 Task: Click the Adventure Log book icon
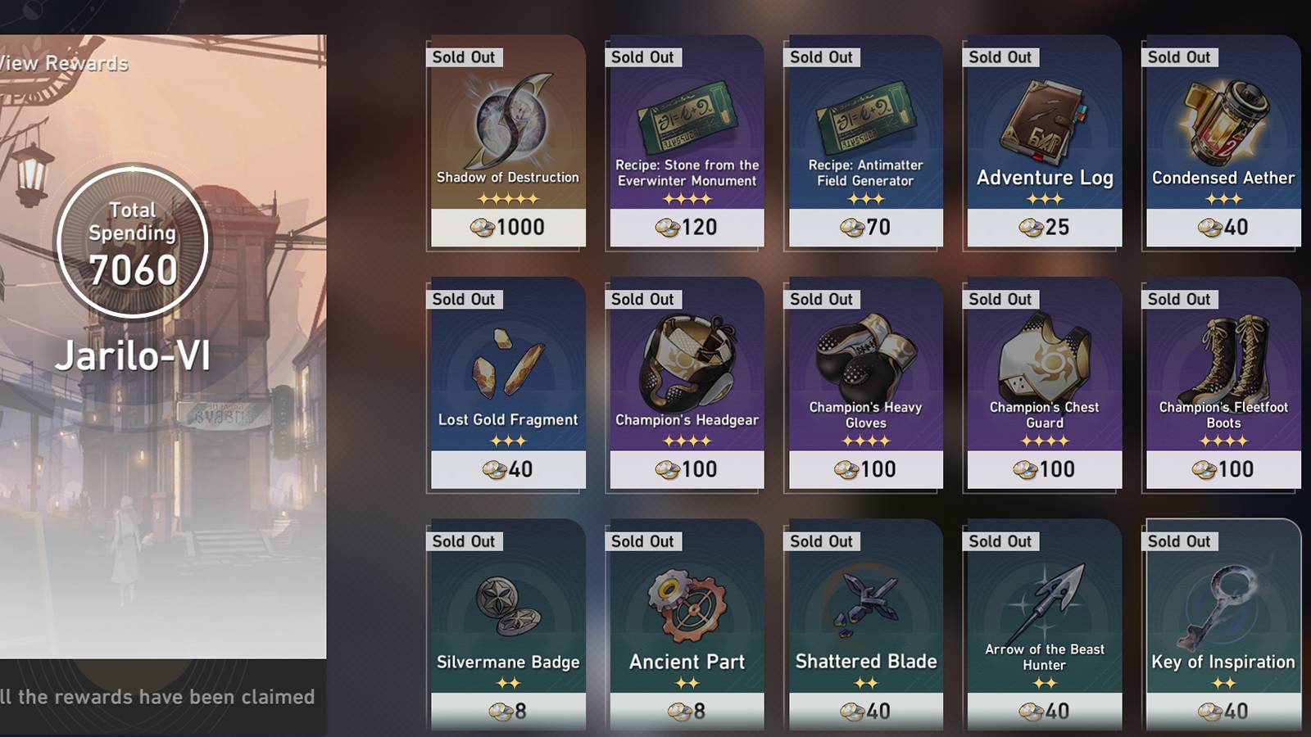coord(1042,122)
